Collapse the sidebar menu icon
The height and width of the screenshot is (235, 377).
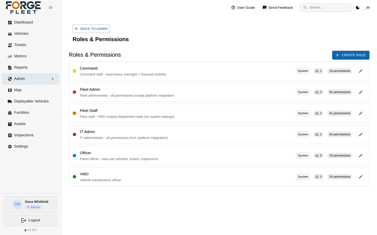[51, 8]
